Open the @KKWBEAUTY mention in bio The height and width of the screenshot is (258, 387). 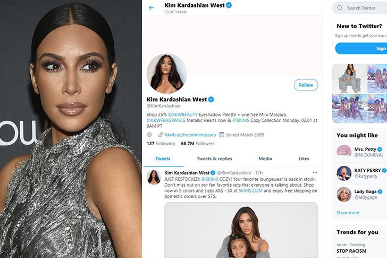[183, 114]
